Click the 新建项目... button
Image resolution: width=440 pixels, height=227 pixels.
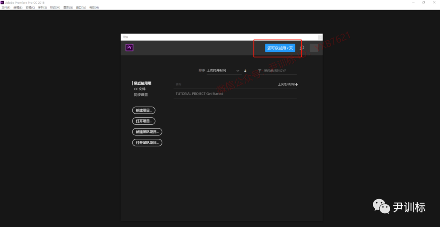click(144, 110)
